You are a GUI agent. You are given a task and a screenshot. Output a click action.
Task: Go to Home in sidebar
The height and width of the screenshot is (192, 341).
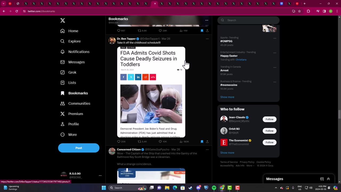point(69,31)
